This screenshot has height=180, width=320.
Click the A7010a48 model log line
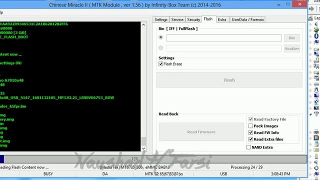(12, 80)
